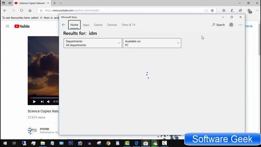Switch to the Apps tab
Screen dimensions: 261x147
coord(86,25)
